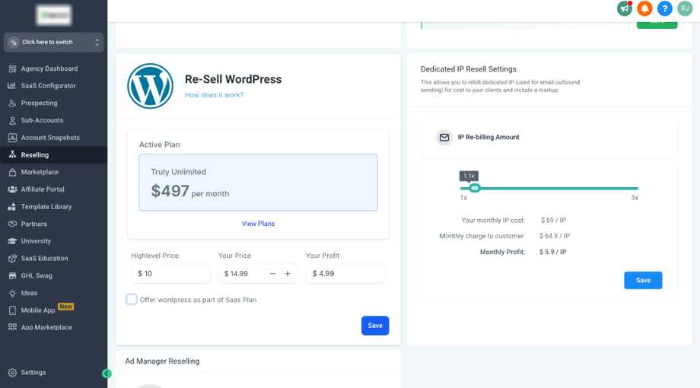Click the $ 64.9 / IP value
This screenshot has width=700, height=388.
point(555,236)
